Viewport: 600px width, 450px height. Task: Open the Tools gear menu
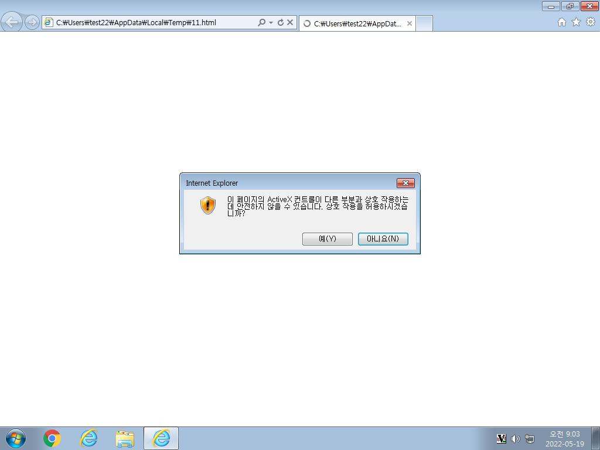(591, 22)
